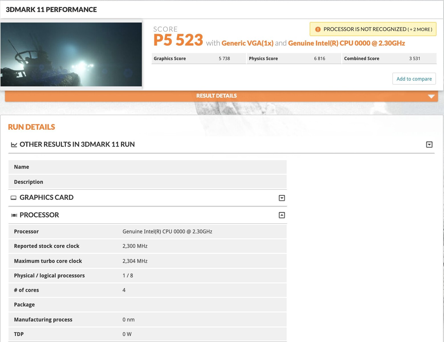Click the Graphics Score 5 738 cell
444x342 pixels.
pyautogui.click(x=198, y=58)
